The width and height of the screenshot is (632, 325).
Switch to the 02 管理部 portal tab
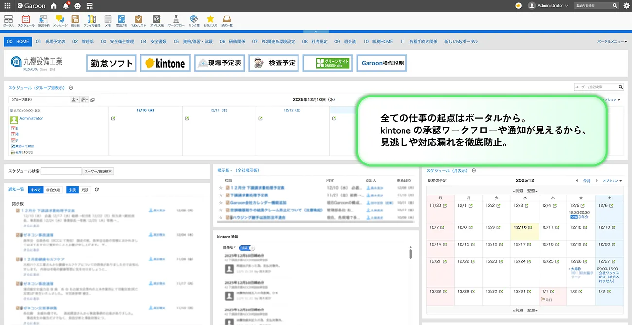pyautogui.click(x=83, y=42)
